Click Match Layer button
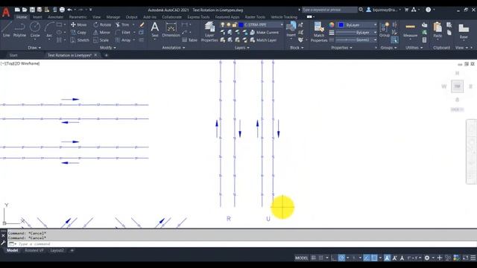Image resolution: width=477 pixels, height=268 pixels. [263, 39]
